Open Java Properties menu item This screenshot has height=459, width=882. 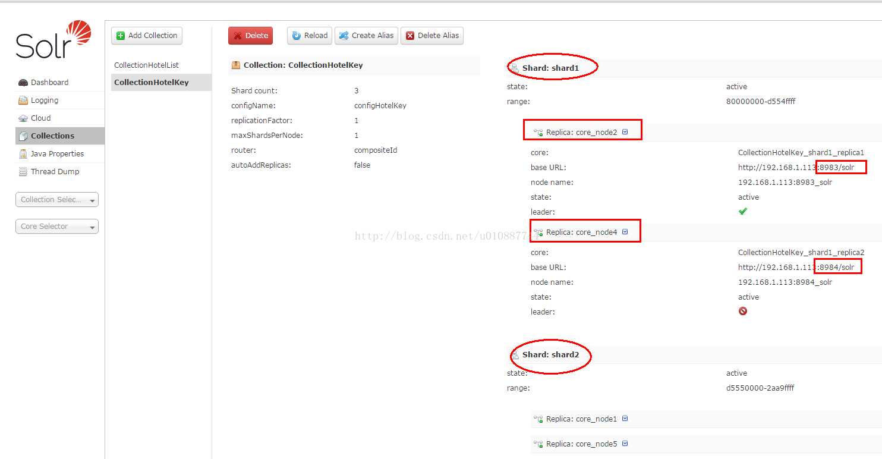[x=60, y=154]
